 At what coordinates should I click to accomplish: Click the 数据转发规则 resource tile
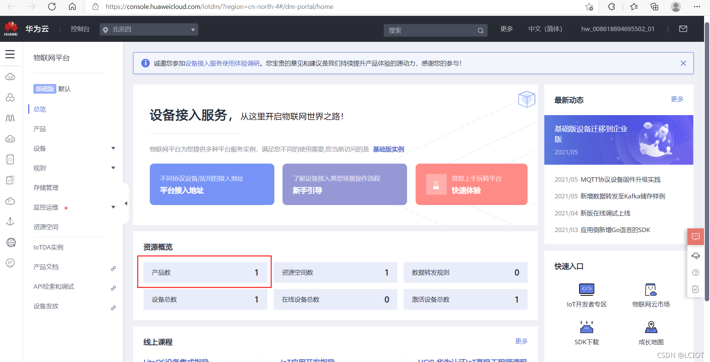pyautogui.click(x=466, y=272)
